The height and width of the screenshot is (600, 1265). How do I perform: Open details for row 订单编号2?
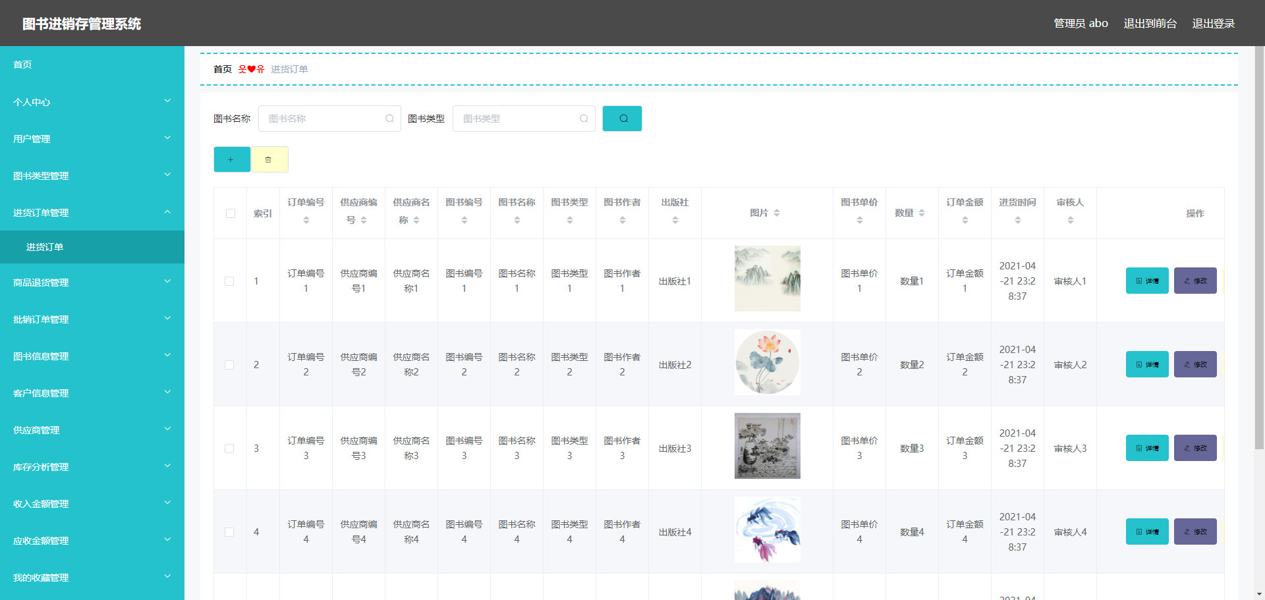(1147, 364)
